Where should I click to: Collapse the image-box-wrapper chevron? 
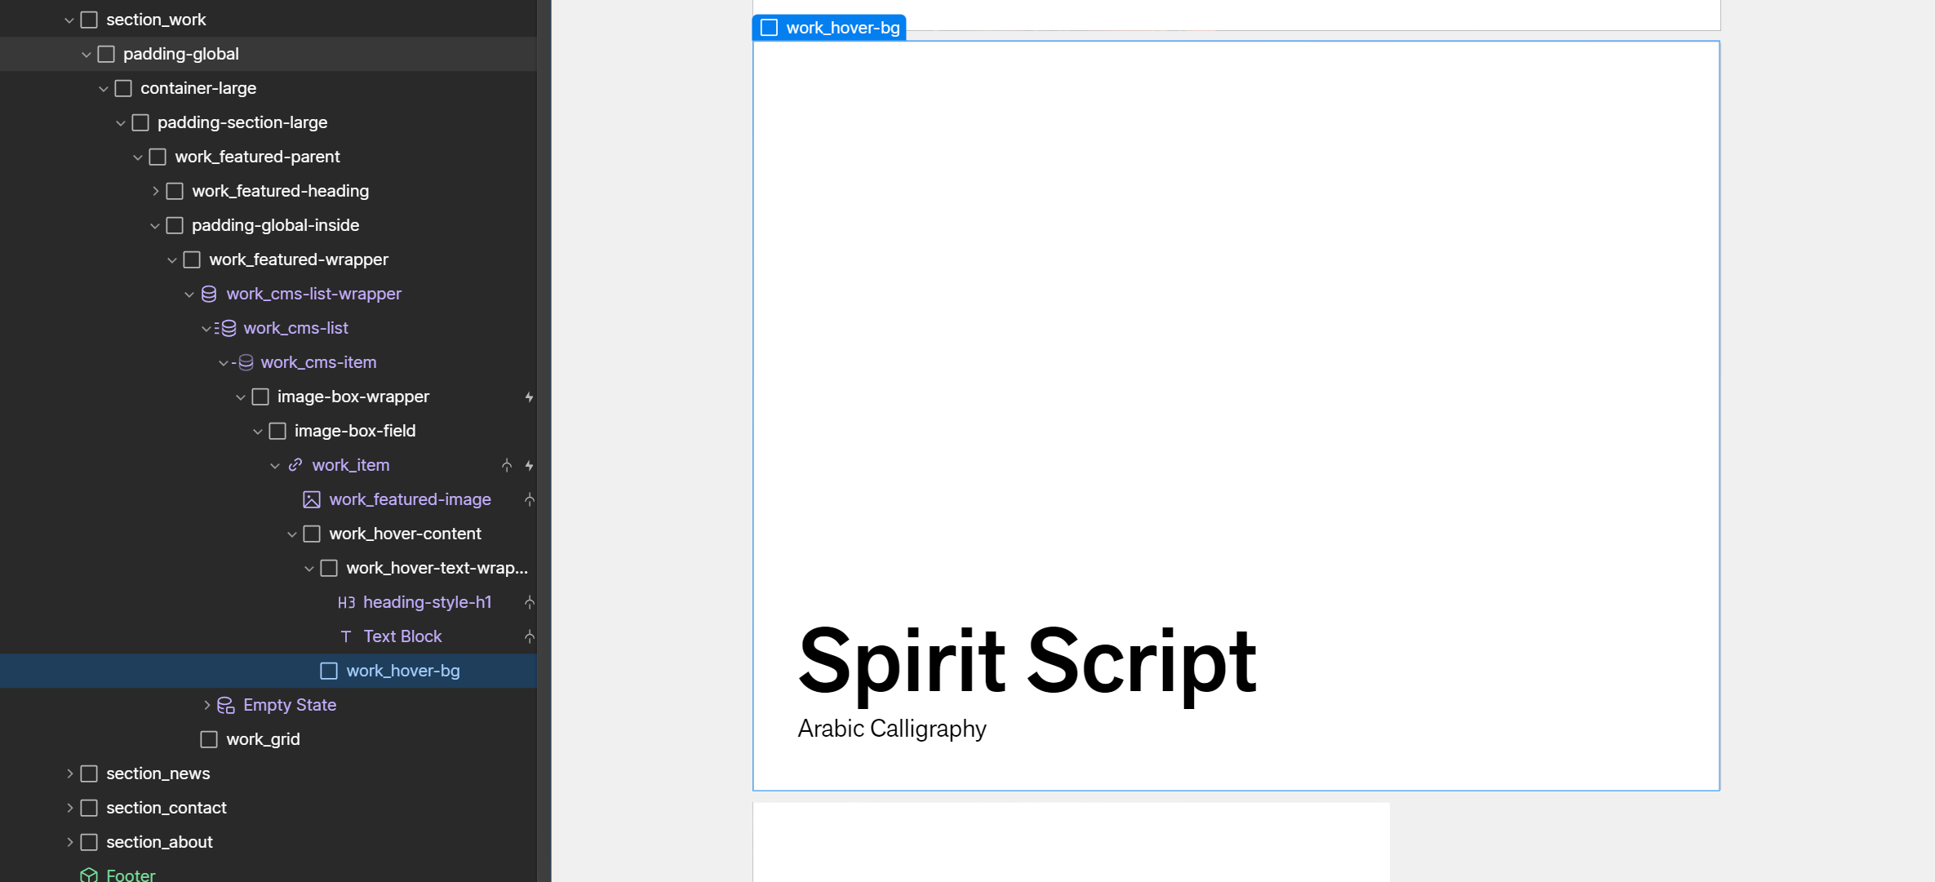click(241, 397)
